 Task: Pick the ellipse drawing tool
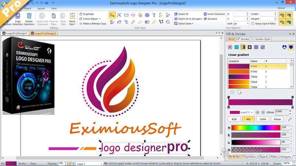coord(133,15)
